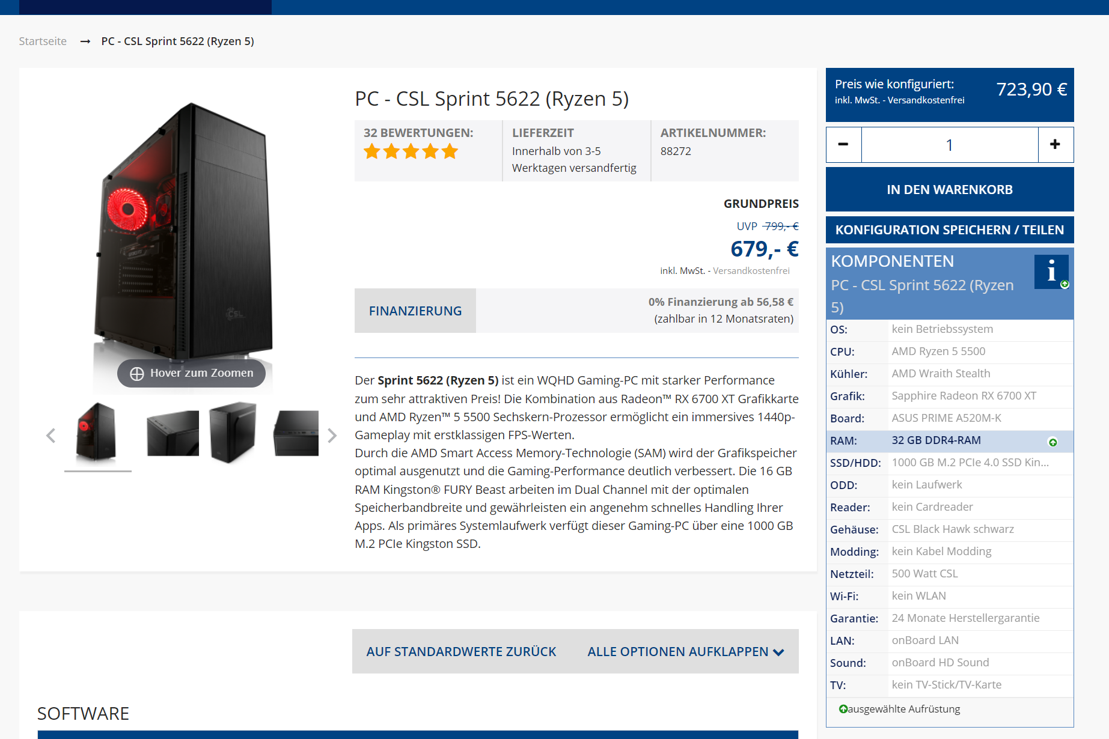Select the Sound onBoard HD Sound row
Image resolution: width=1109 pixels, height=739 pixels.
pos(950,663)
